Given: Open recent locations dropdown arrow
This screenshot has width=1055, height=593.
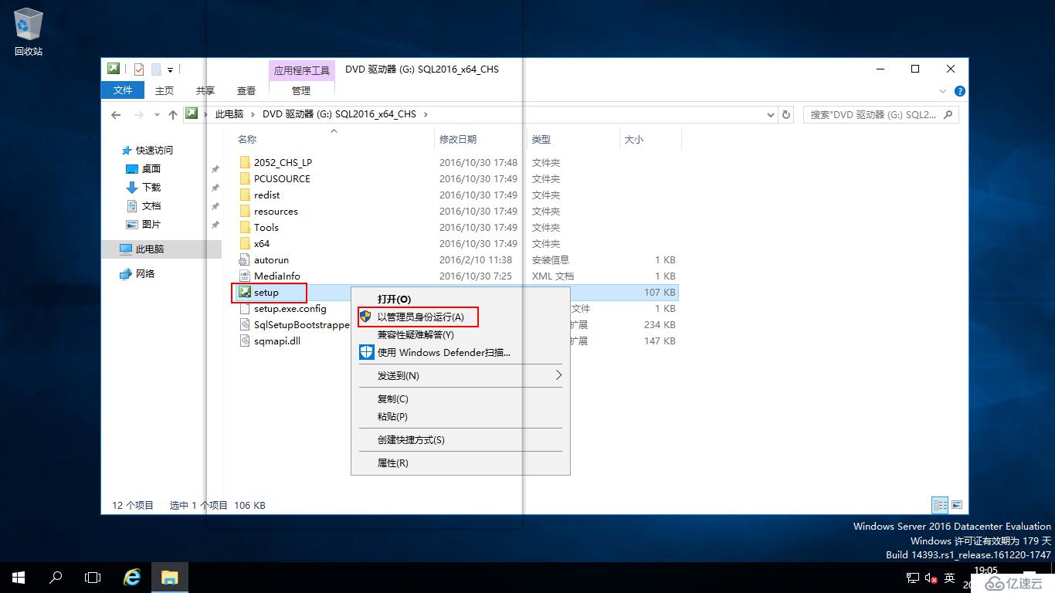Looking at the screenshot, I should 157,114.
